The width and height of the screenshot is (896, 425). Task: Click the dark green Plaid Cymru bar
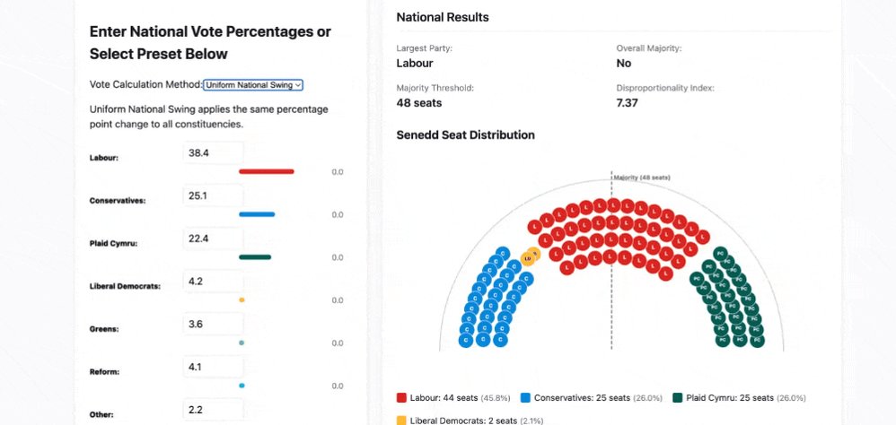(255, 257)
